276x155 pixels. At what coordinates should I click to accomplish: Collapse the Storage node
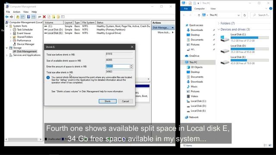click(x=7, y=48)
